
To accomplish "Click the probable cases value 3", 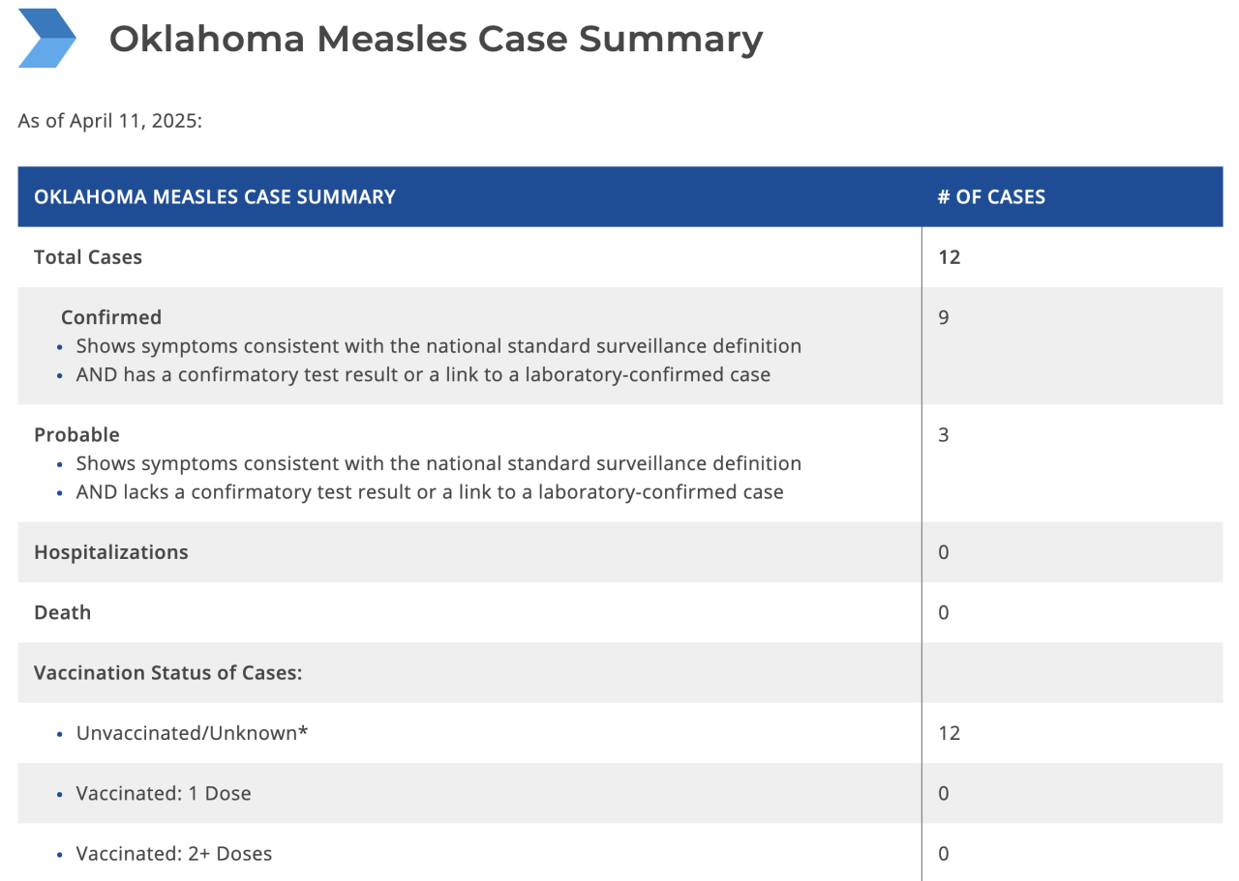I will coord(944,434).
